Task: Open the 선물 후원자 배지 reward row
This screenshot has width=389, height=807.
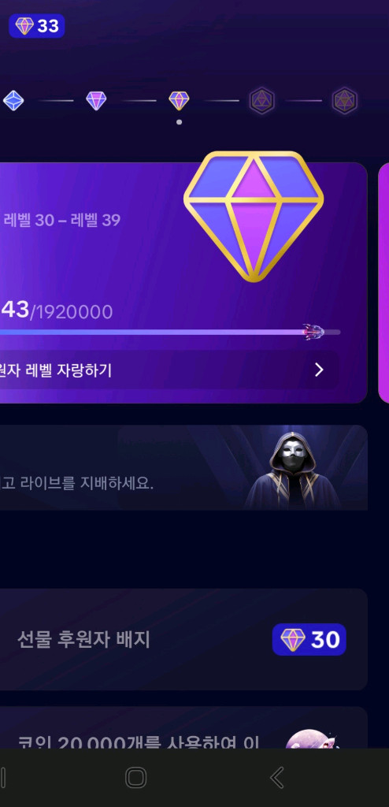Action: tap(183, 639)
